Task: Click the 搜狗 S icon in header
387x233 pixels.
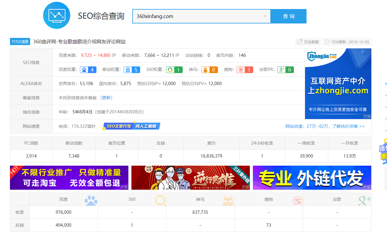Action: click(x=297, y=200)
